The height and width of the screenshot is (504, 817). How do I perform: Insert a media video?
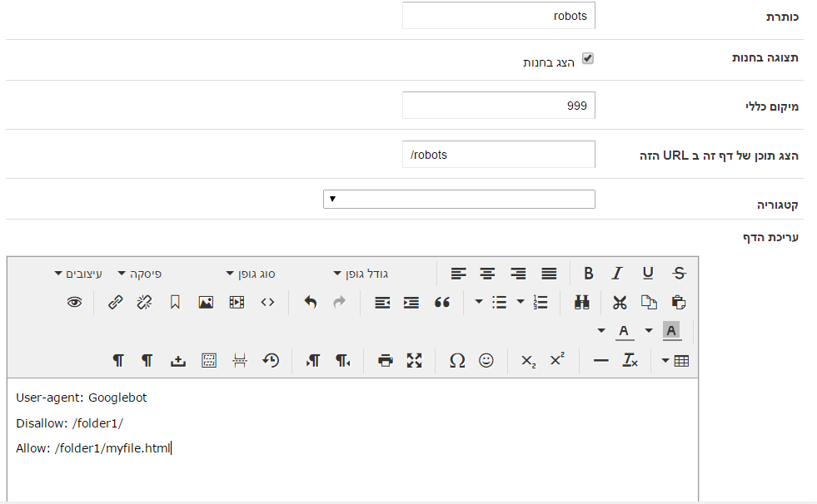pyautogui.click(x=237, y=303)
